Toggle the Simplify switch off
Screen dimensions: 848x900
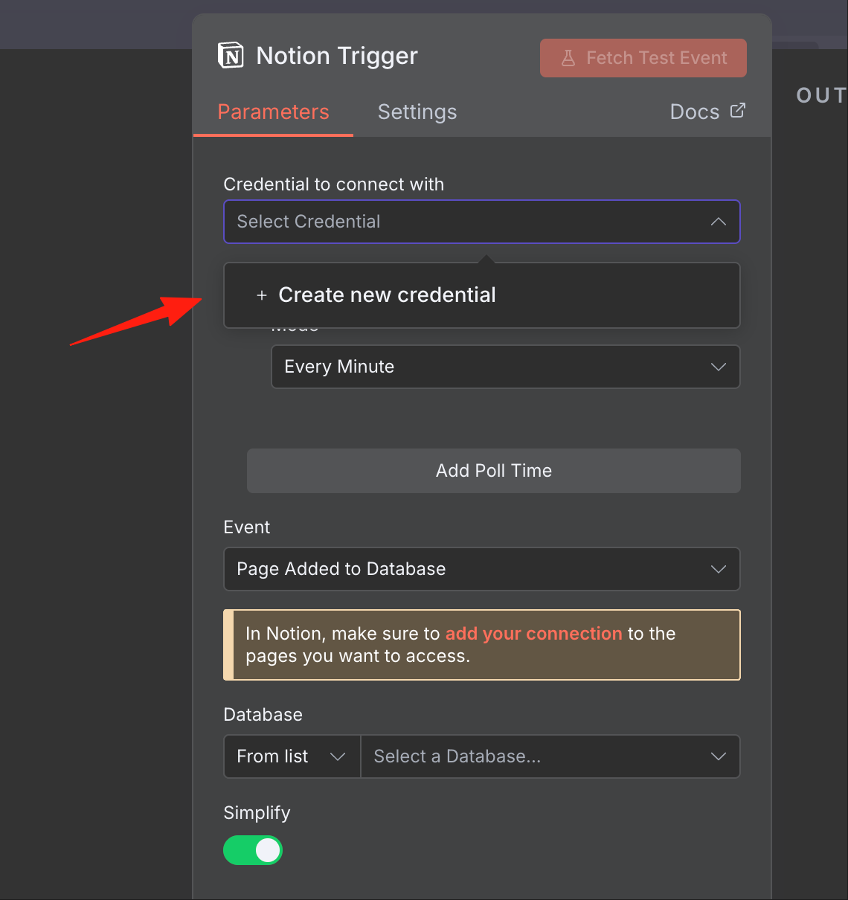(253, 850)
